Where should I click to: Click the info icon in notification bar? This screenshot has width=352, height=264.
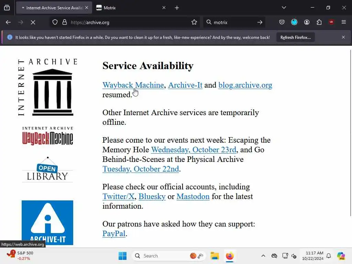tap(10, 37)
